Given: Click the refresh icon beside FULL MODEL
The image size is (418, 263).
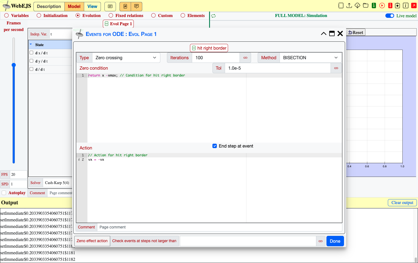Looking at the screenshot, I should [x=213, y=16].
